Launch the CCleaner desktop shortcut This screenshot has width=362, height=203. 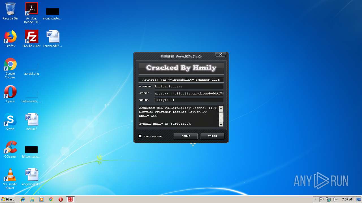coord(10,149)
